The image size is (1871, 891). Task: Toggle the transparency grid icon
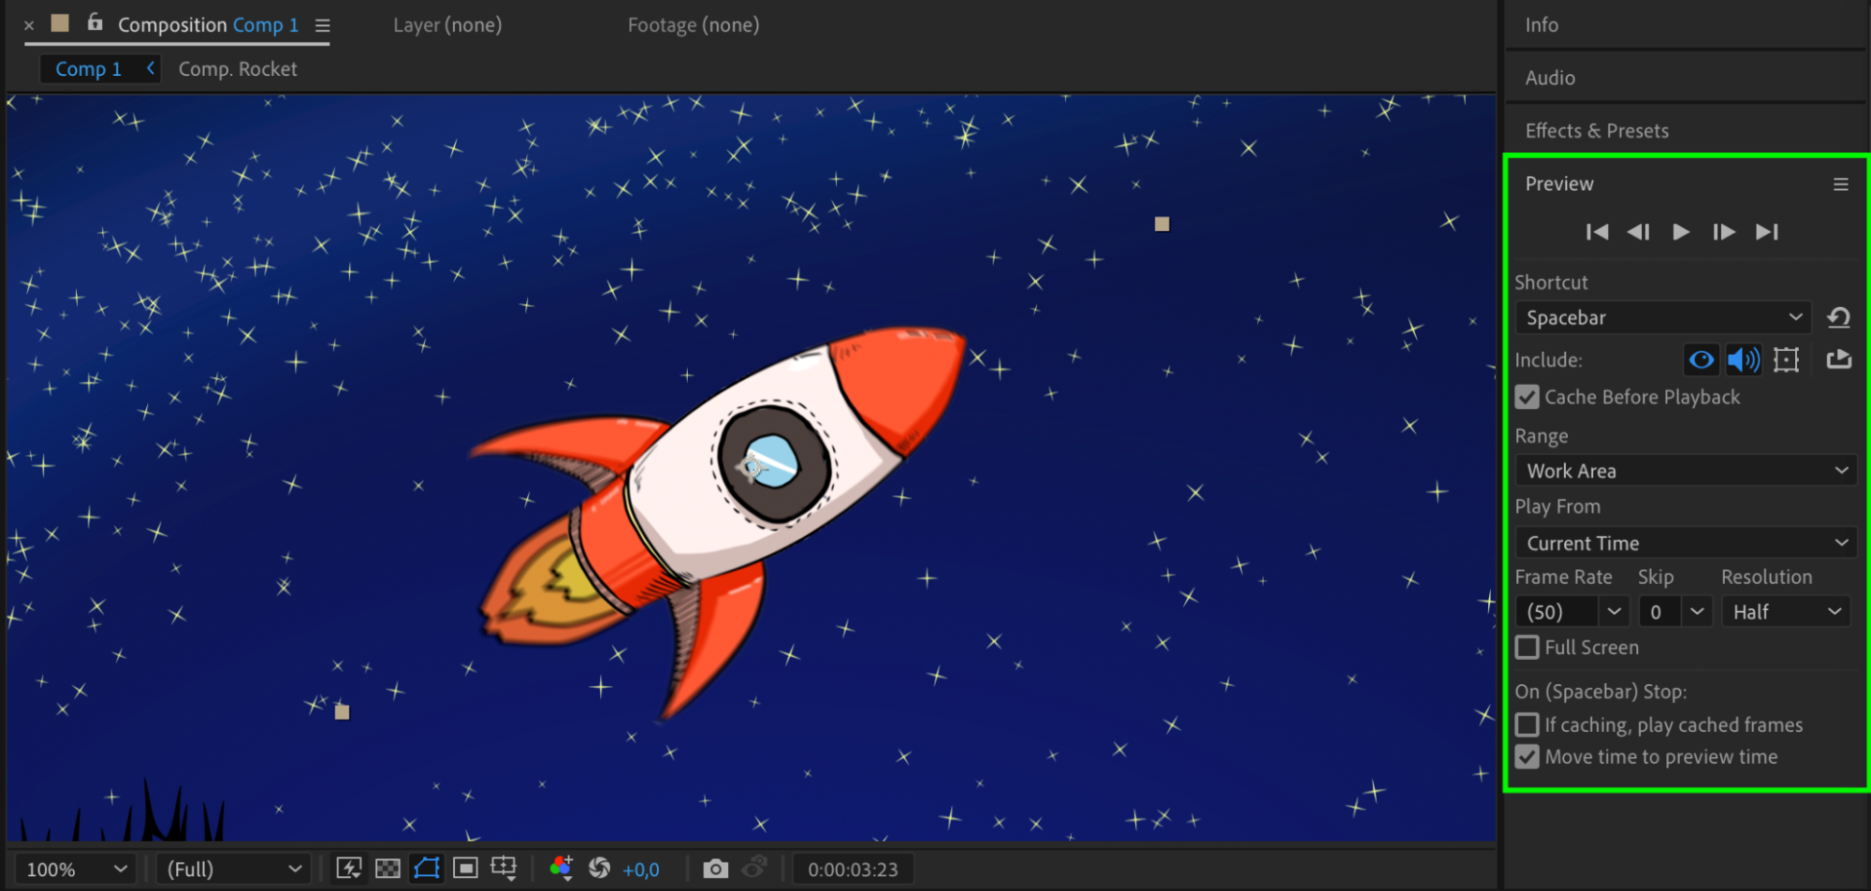pos(387,869)
